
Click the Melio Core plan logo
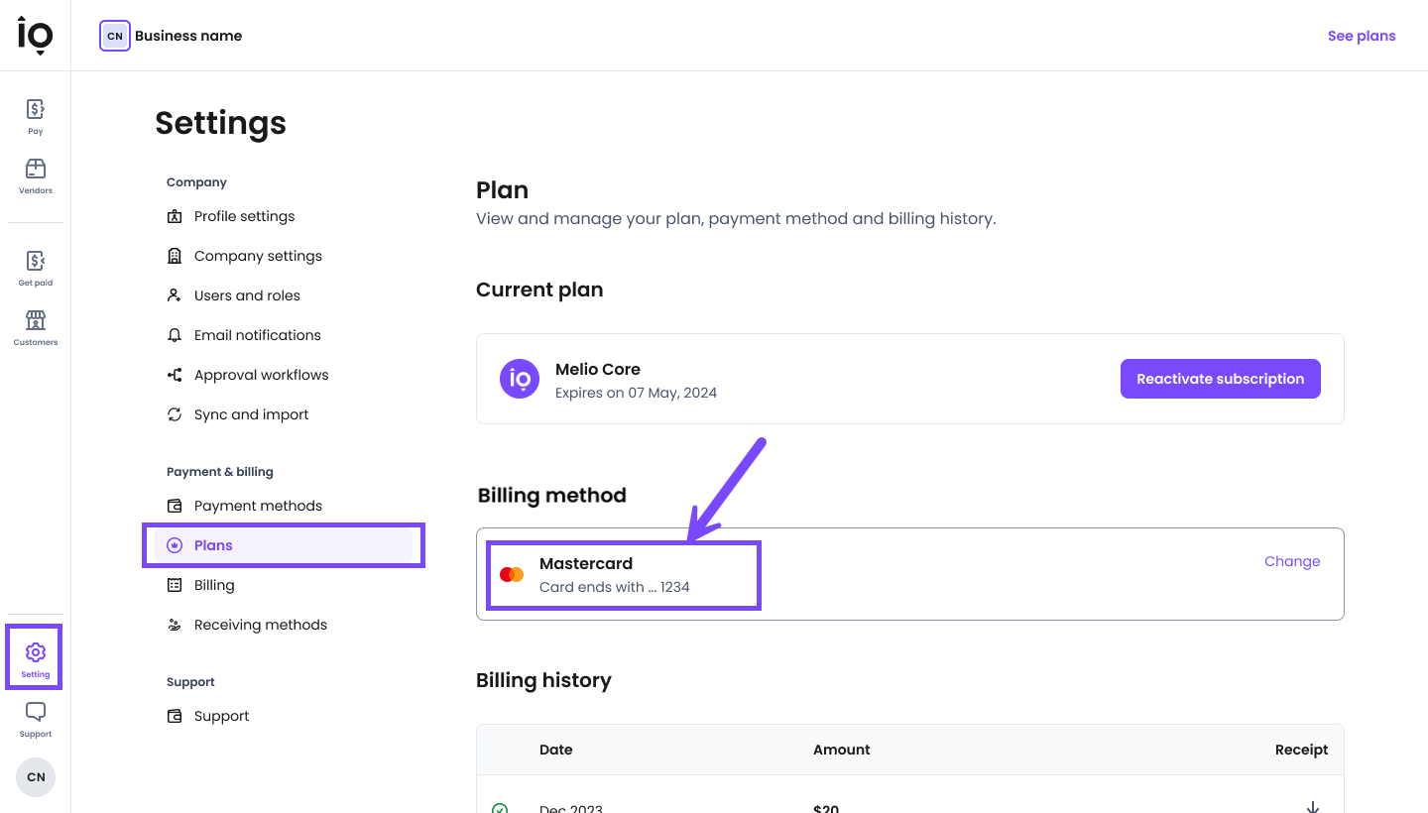(520, 379)
